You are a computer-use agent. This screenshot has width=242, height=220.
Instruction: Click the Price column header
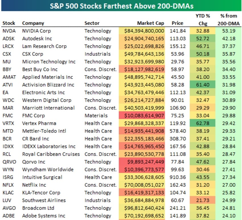178,23
